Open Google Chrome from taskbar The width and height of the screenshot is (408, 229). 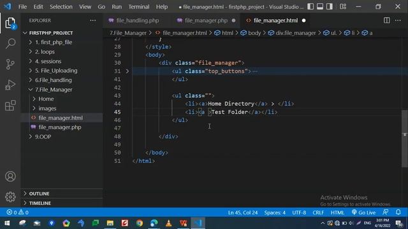(x=140, y=223)
